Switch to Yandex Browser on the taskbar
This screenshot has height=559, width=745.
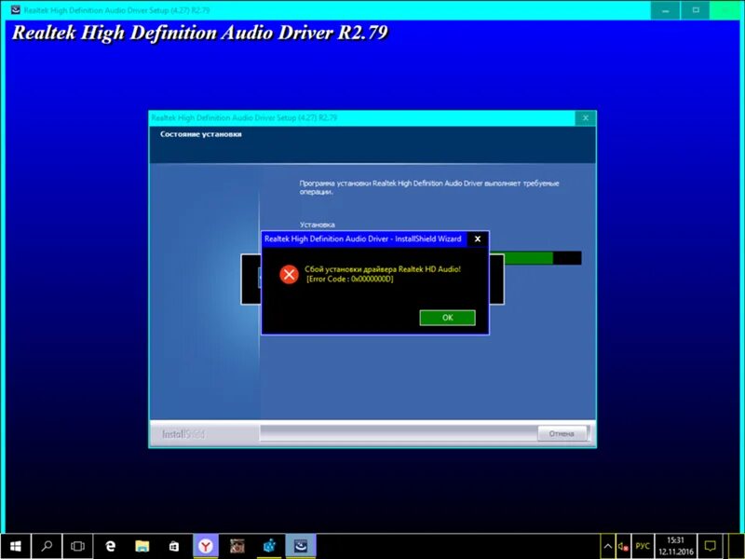click(206, 546)
